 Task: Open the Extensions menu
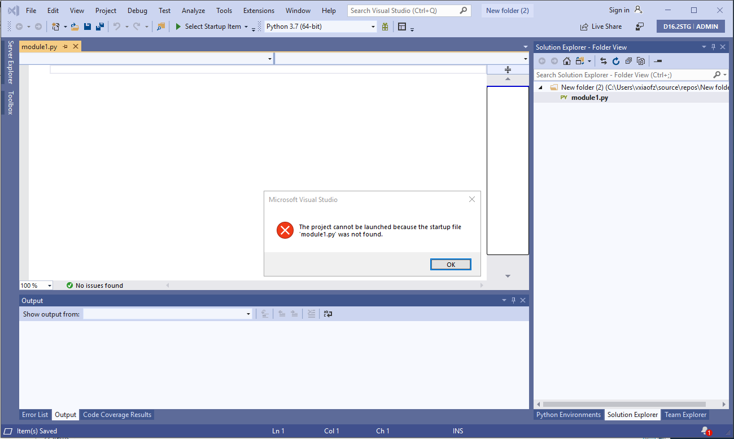click(x=259, y=11)
